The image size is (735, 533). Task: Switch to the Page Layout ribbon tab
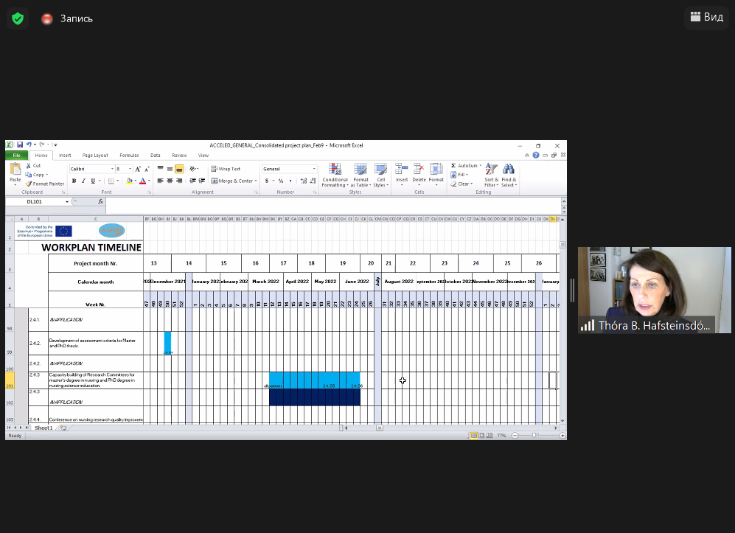pos(95,156)
